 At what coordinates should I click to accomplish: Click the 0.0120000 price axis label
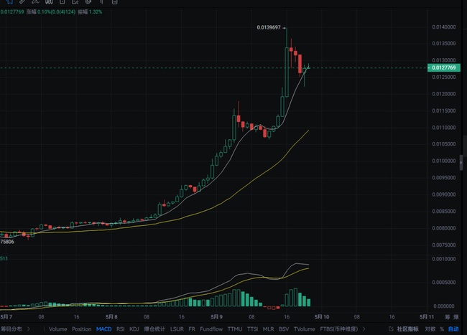pyautogui.click(x=444, y=94)
